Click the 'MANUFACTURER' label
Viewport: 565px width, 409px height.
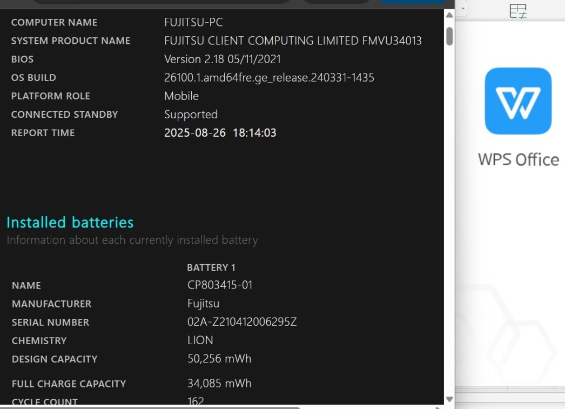coord(51,304)
